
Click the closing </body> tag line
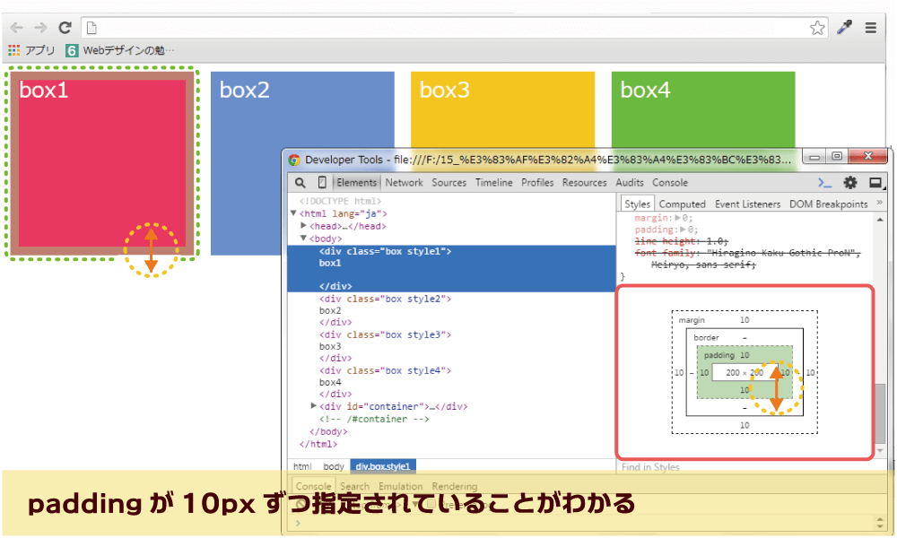coord(328,431)
